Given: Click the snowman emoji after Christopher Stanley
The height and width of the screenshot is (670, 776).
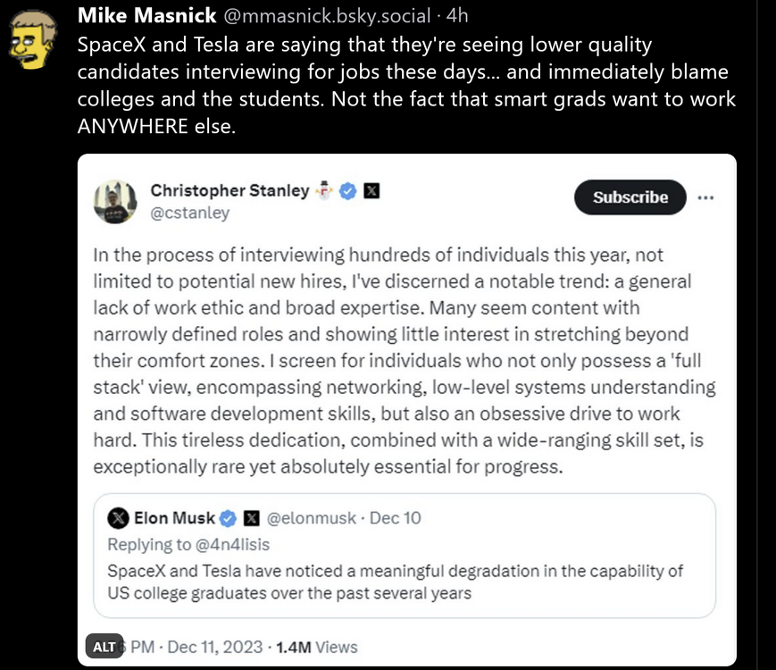Looking at the screenshot, I should point(325,190).
